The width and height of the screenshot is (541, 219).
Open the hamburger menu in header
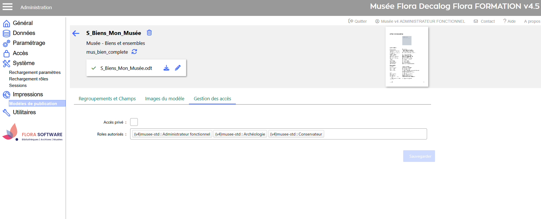8,7
